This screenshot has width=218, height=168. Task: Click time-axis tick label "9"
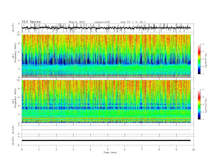[176, 150]
